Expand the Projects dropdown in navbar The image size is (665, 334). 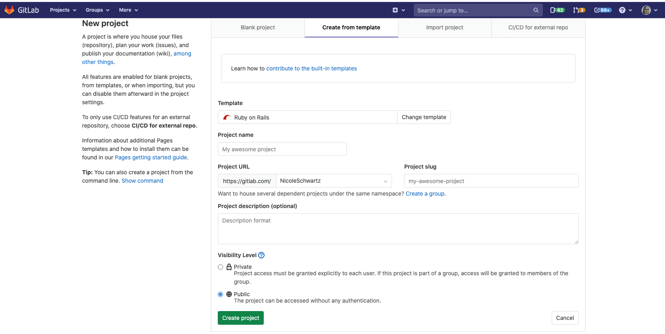coord(63,10)
